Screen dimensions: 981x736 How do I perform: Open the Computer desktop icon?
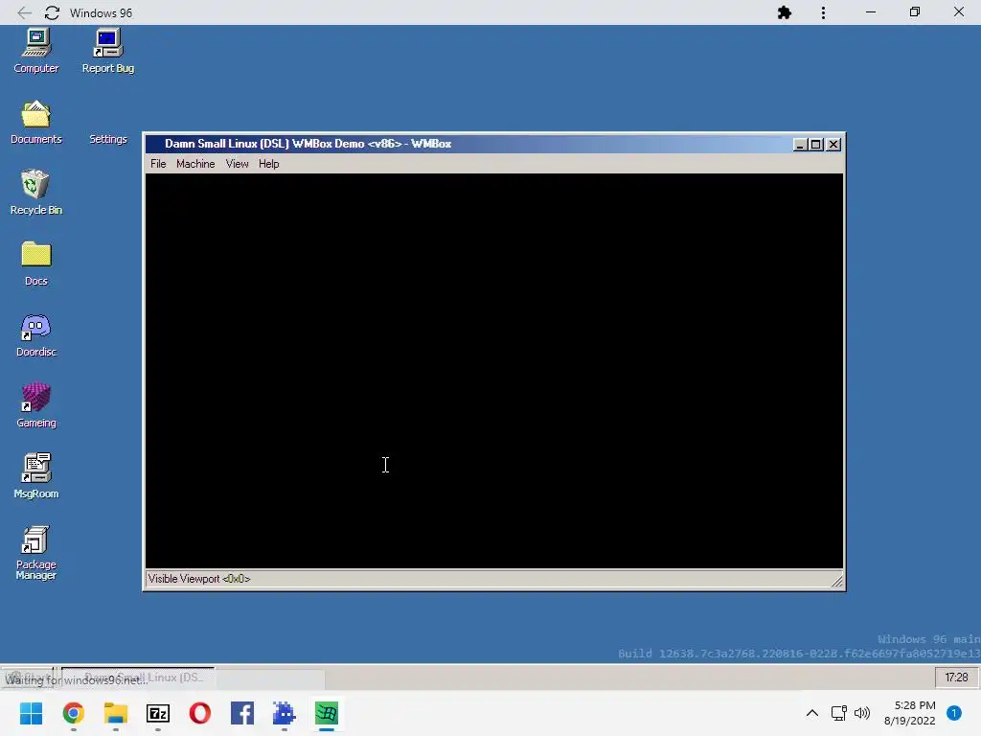[36, 52]
